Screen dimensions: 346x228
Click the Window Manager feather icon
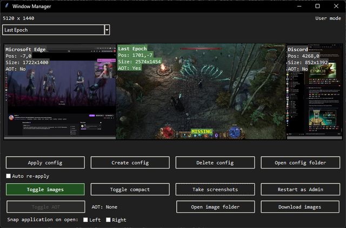[x=6, y=6]
